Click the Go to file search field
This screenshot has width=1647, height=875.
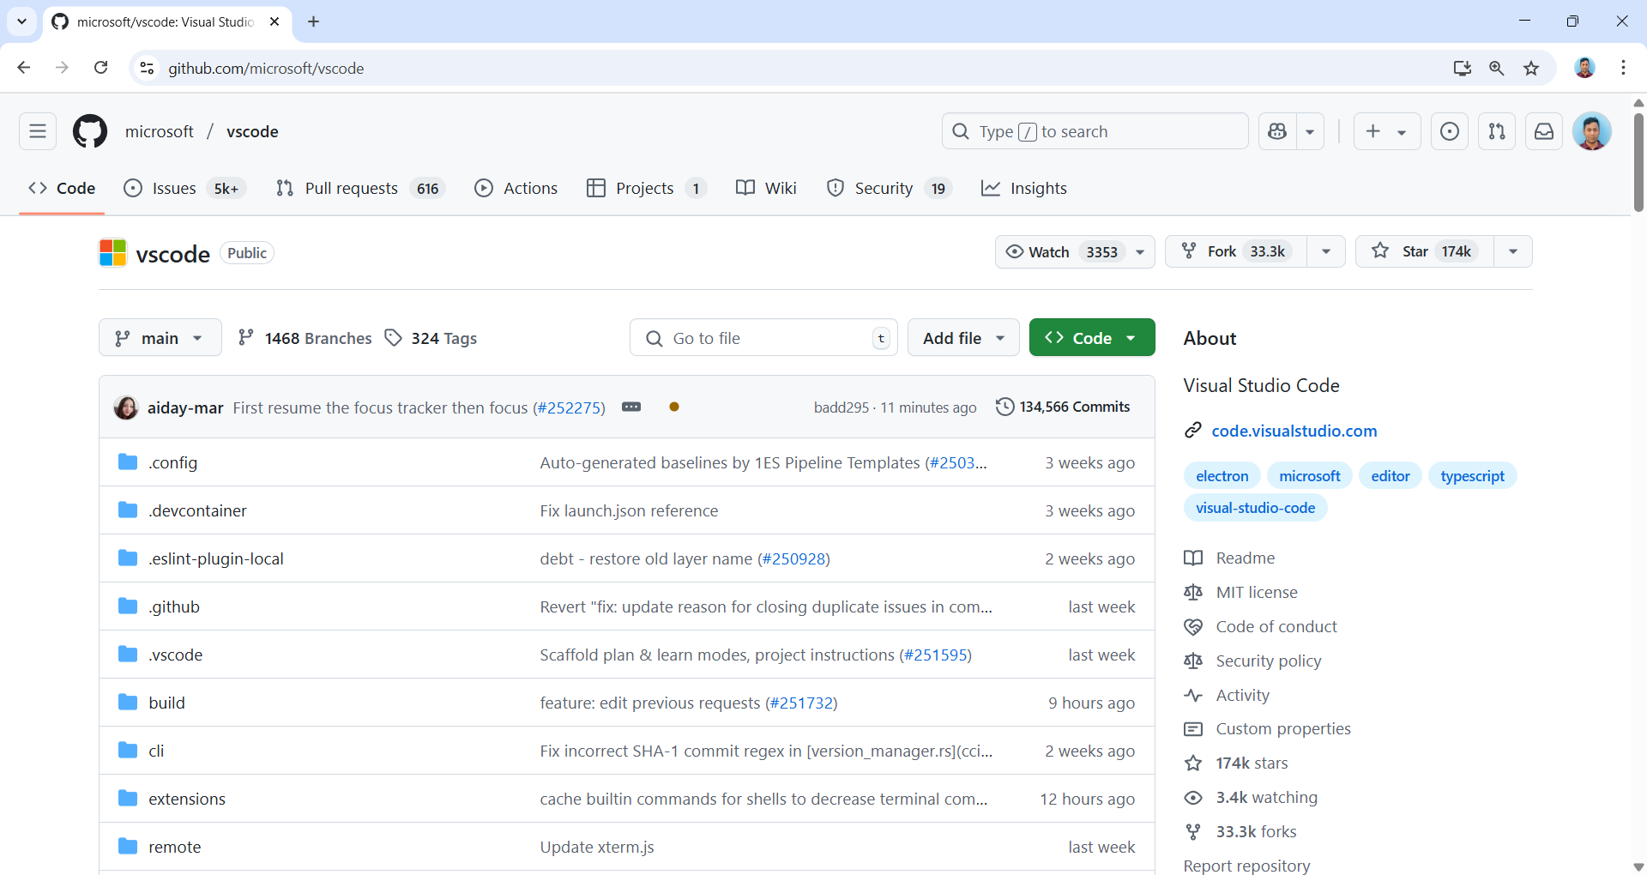(x=763, y=338)
